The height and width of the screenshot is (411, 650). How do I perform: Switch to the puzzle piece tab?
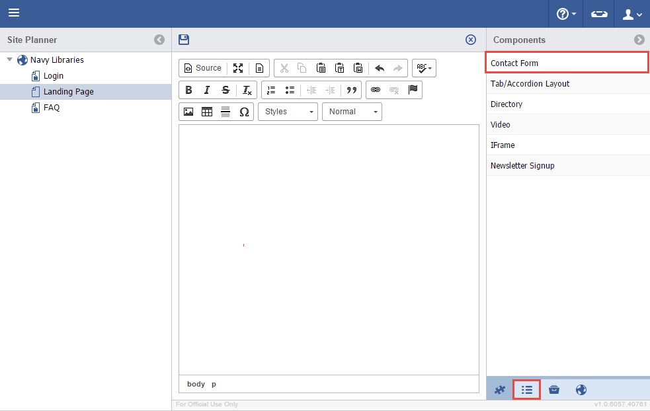pyautogui.click(x=500, y=390)
